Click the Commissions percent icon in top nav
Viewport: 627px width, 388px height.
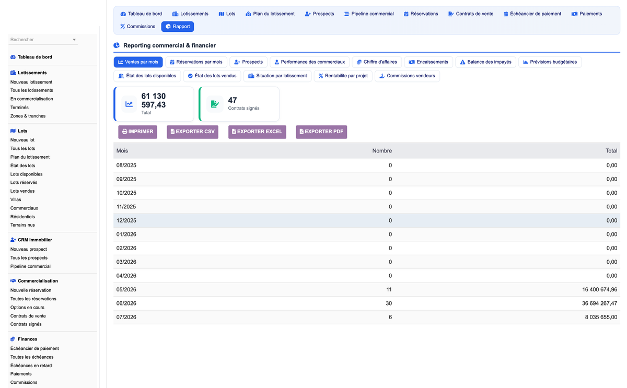(123, 27)
